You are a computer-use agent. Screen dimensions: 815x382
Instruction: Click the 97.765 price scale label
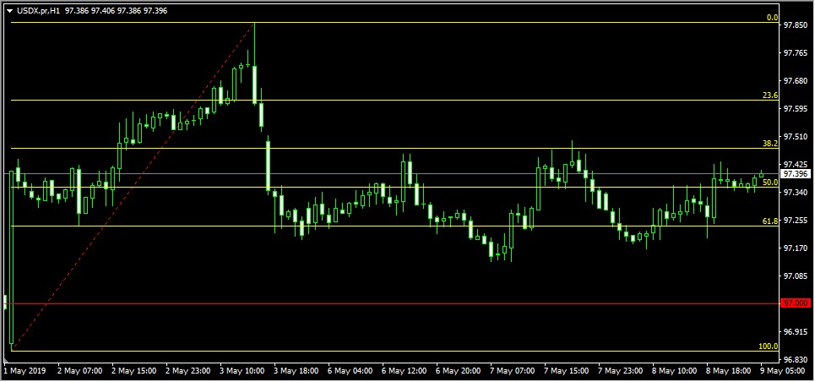tap(796, 53)
